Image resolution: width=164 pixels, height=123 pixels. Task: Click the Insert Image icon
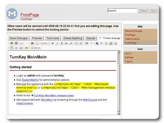click(x=111, y=43)
